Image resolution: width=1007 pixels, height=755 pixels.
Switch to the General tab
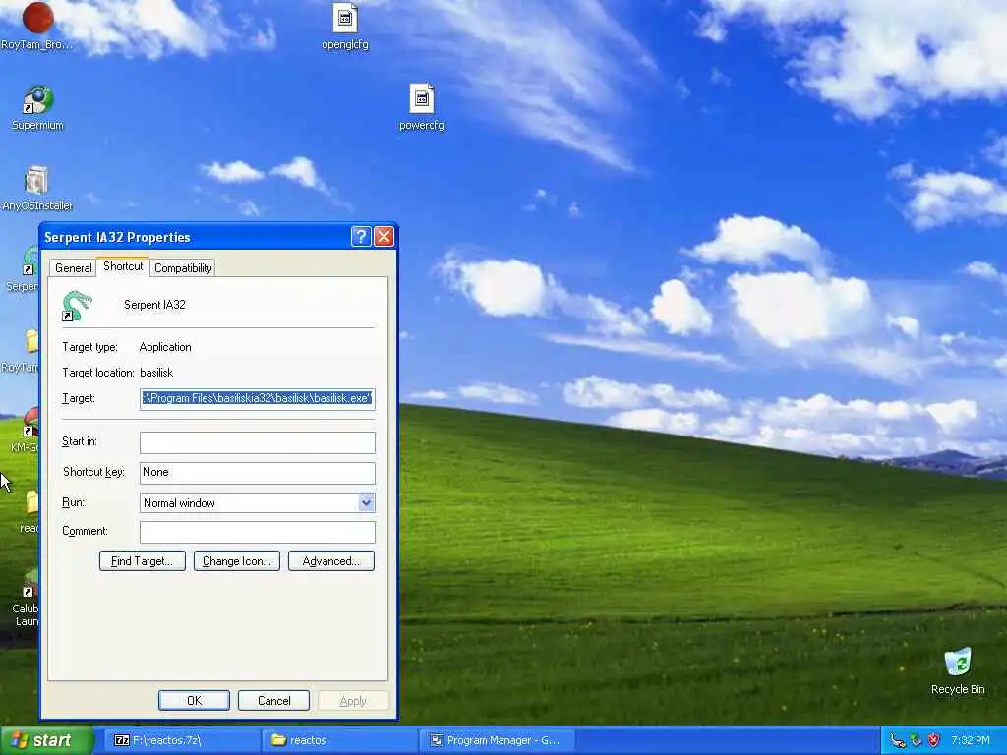(73, 268)
